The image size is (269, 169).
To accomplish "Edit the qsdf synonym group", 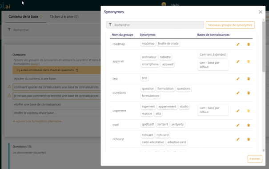I will click(238, 125).
